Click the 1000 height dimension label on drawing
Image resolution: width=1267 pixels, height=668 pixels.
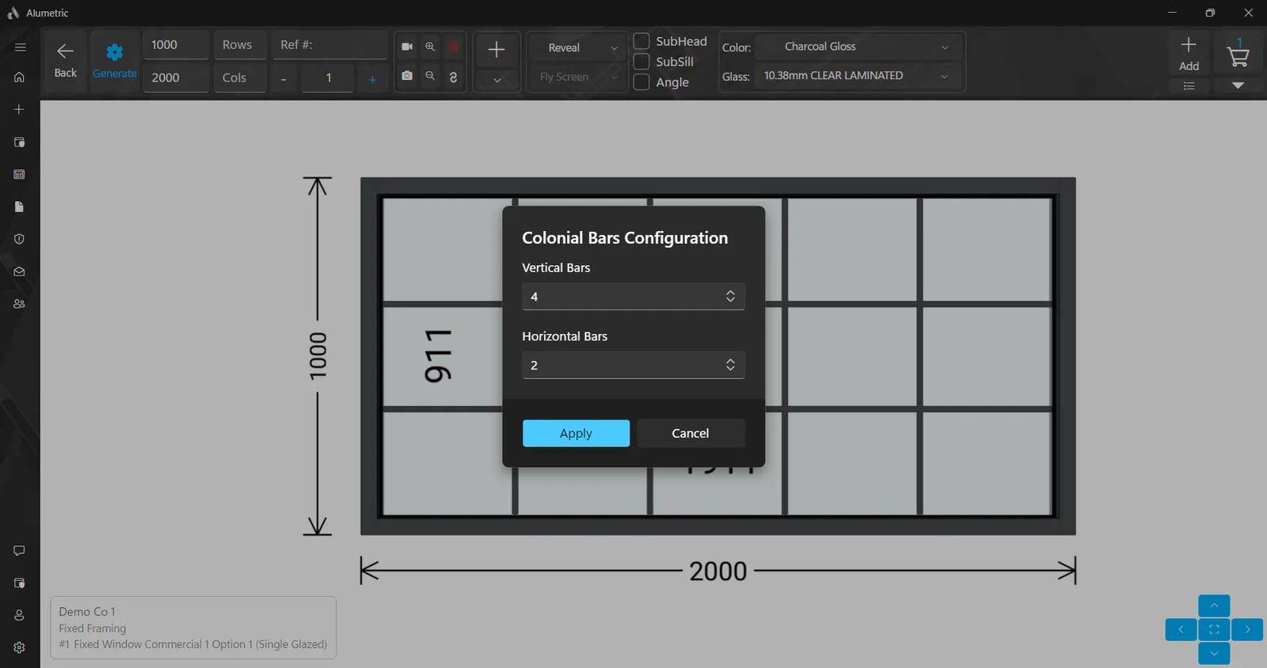(x=318, y=355)
